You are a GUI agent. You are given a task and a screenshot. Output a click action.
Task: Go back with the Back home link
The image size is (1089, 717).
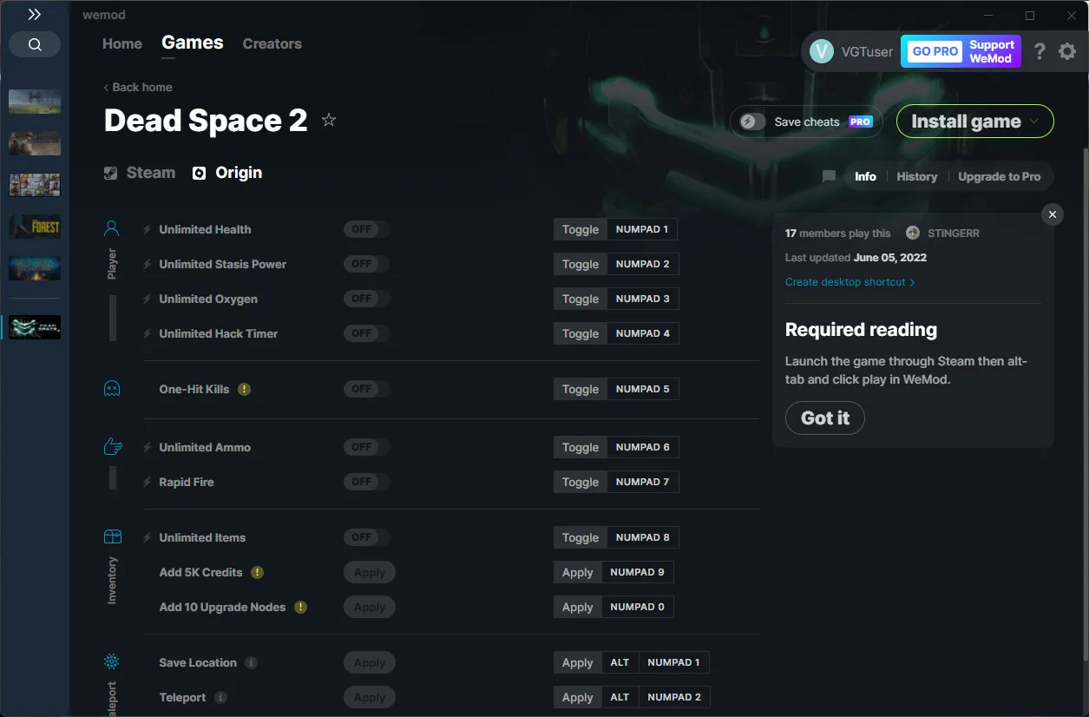[138, 87]
